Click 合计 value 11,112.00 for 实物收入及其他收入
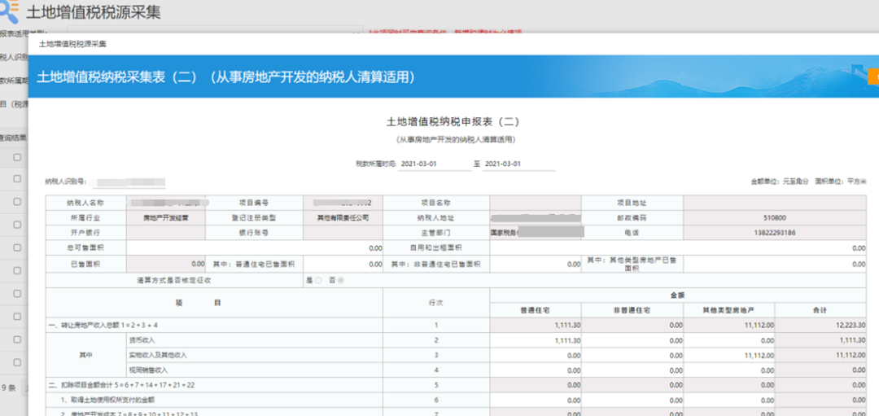Image resolution: width=879 pixels, height=416 pixels. [x=820, y=355]
